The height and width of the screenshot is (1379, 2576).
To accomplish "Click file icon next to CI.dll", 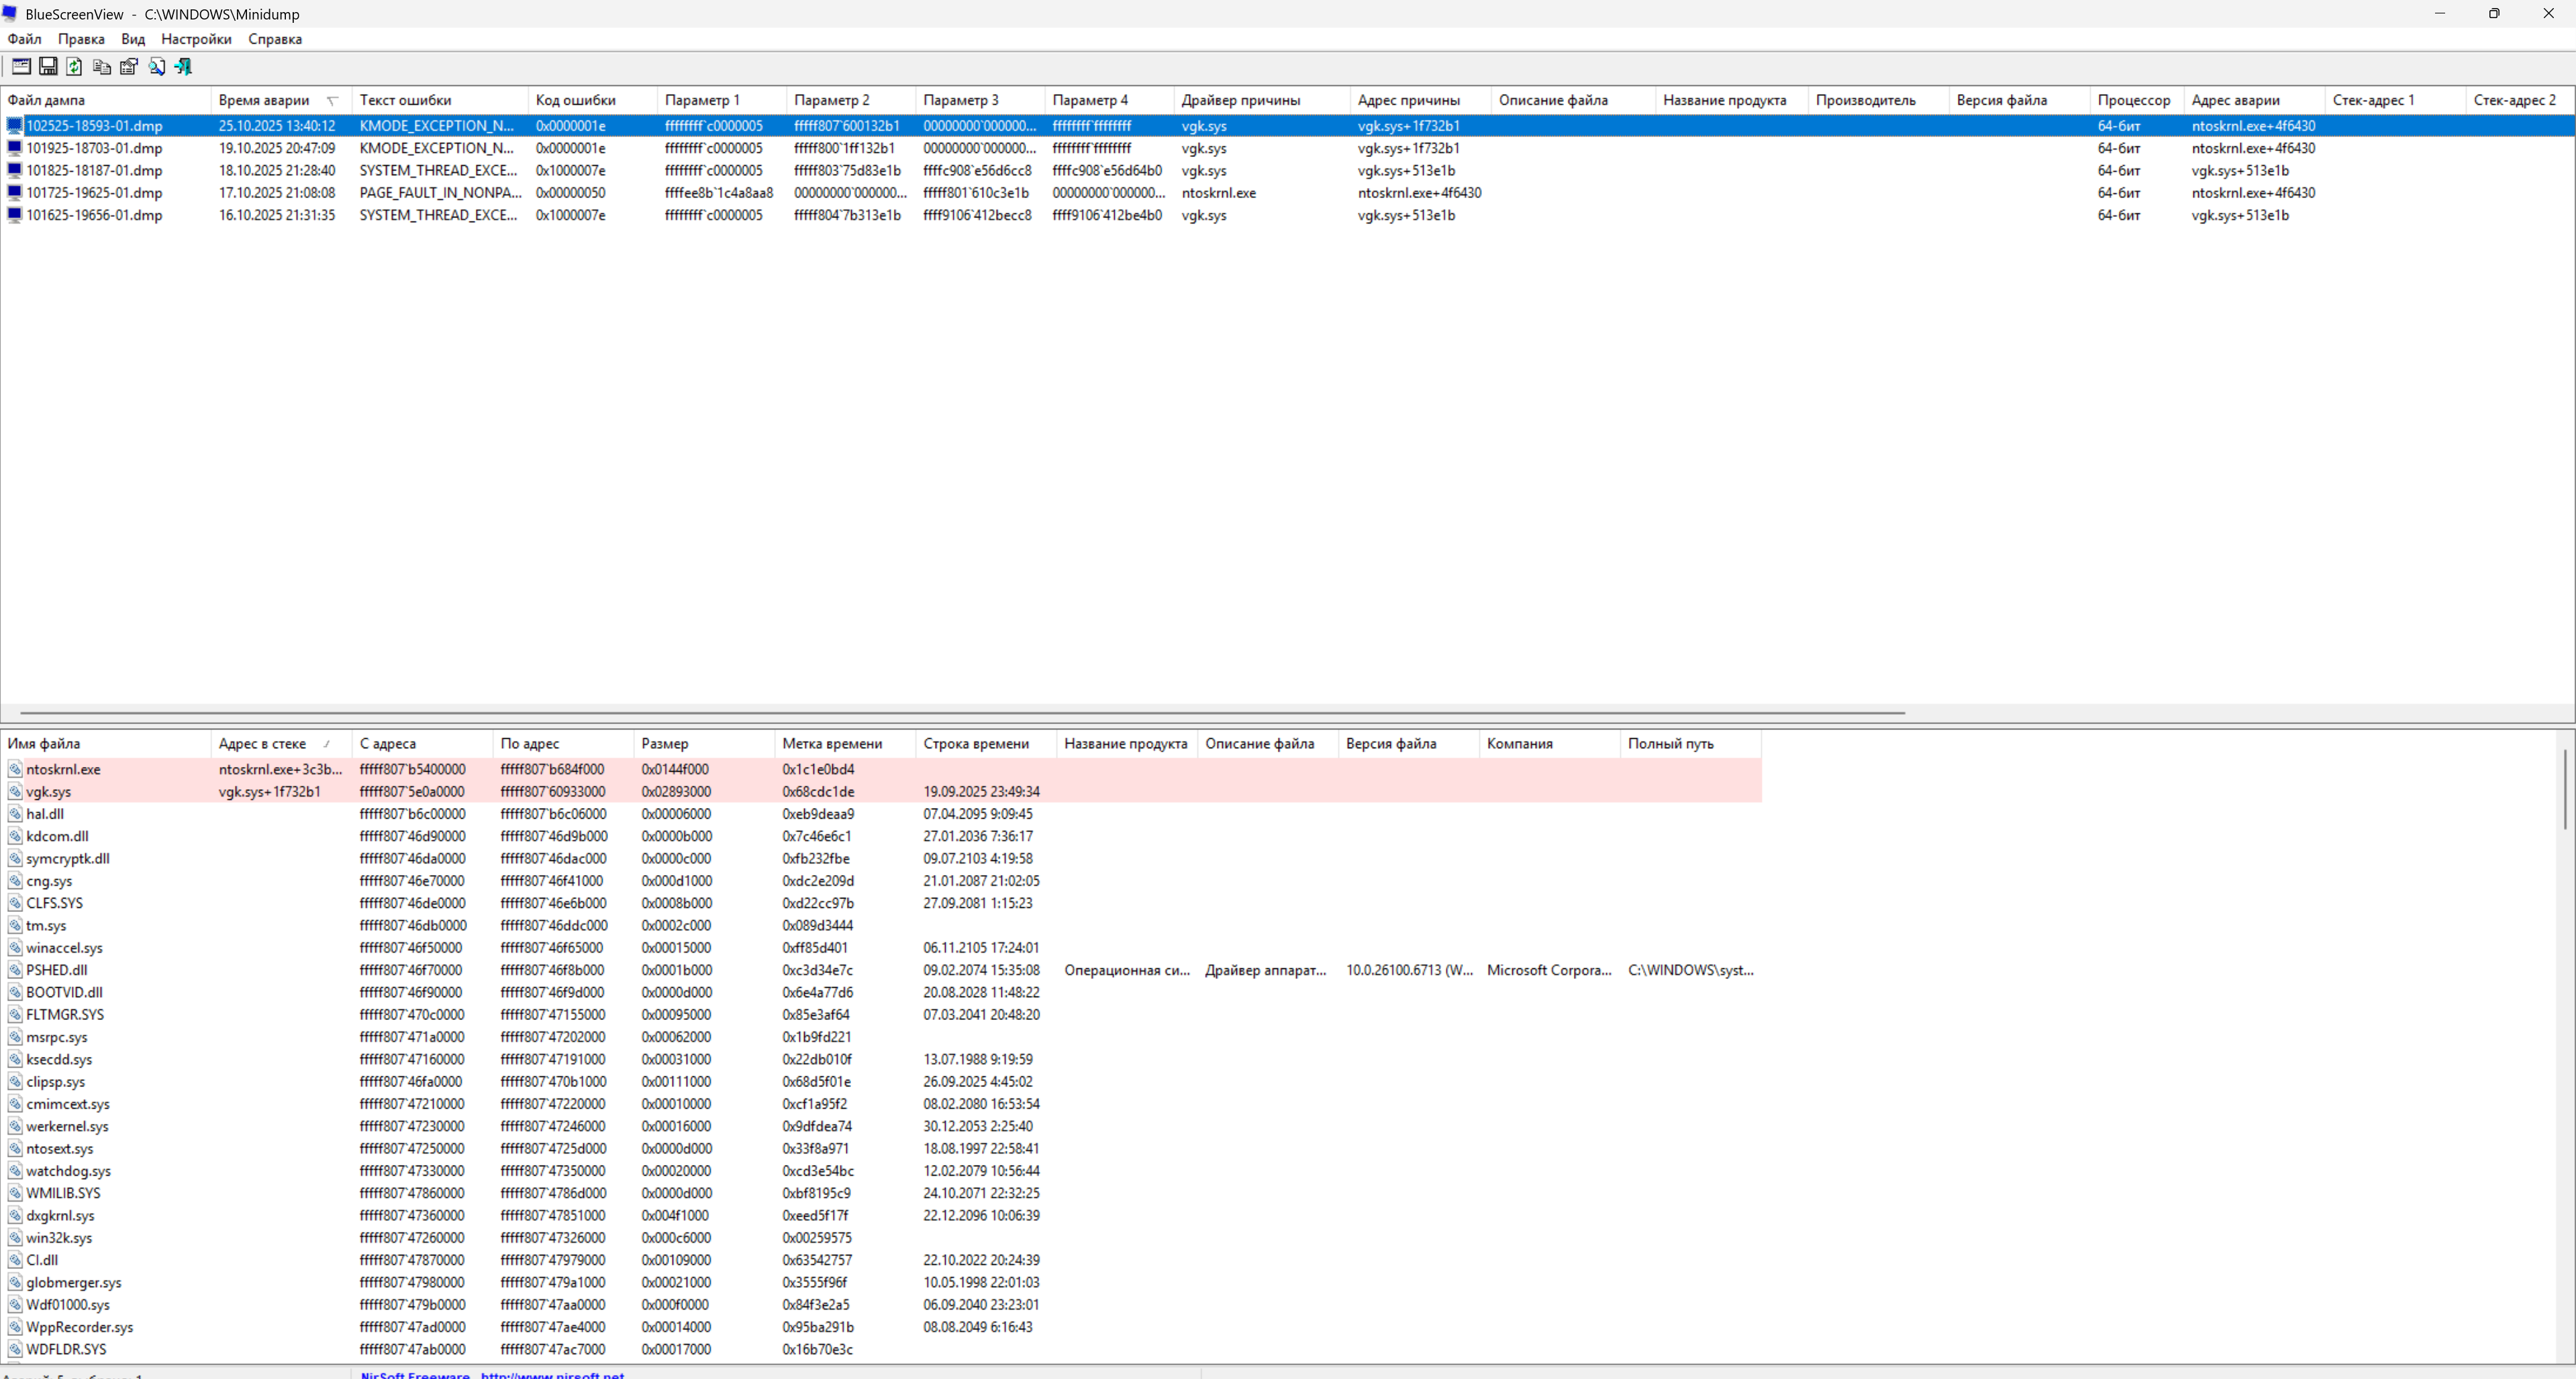I will 15,1260.
